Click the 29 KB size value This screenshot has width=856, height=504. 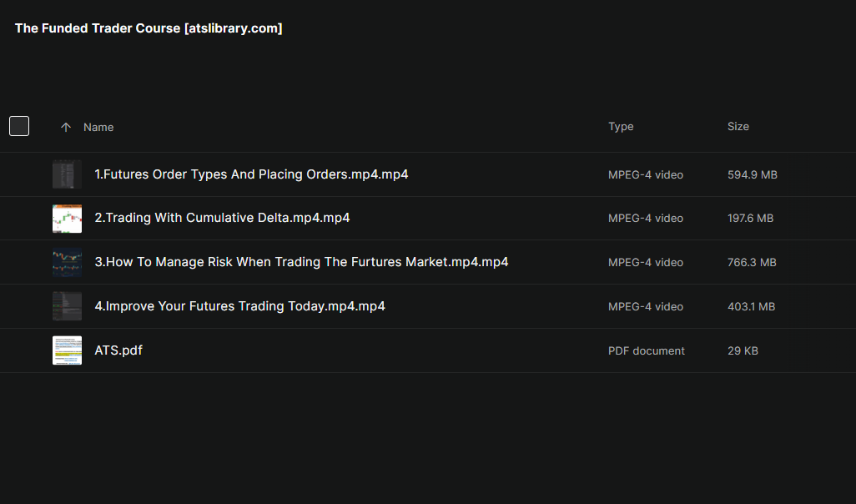pos(743,350)
